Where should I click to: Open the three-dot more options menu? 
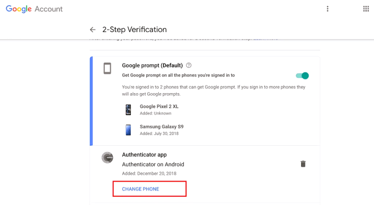click(x=327, y=9)
